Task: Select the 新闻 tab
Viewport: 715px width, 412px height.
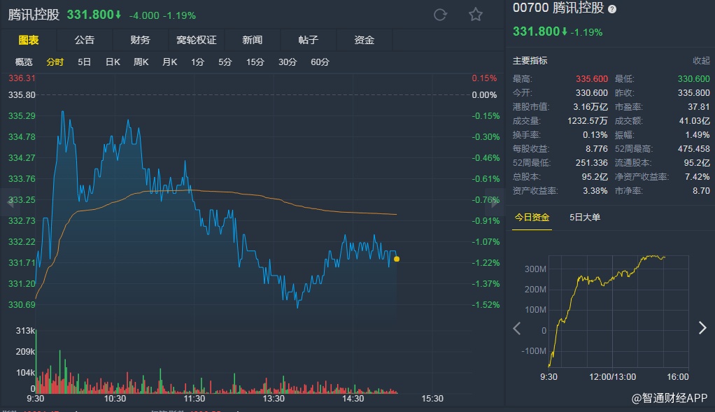Action: click(x=253, y=40)
